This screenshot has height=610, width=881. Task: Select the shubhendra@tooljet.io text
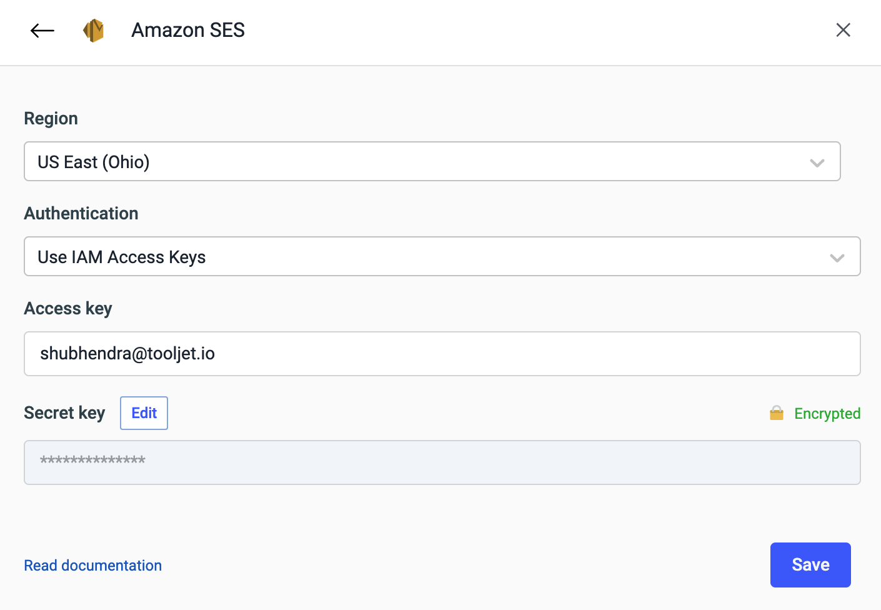click(x=127, y=354)
